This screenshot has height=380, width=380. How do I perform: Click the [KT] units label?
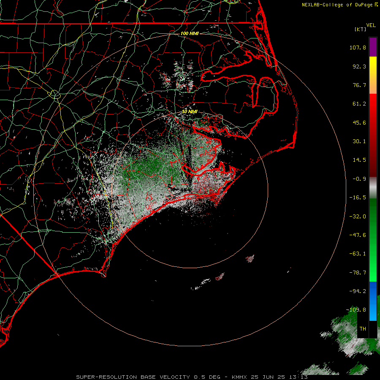(361, 29)
